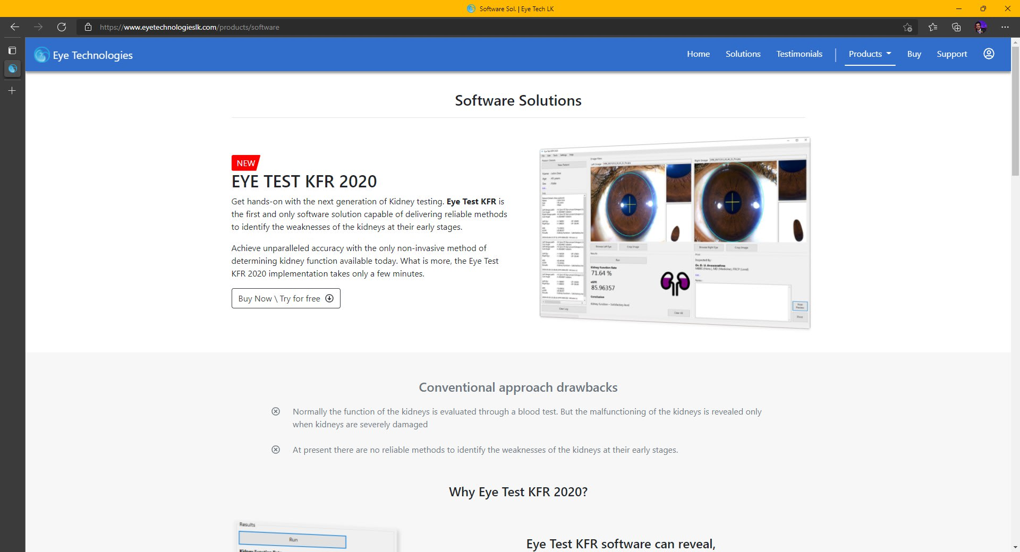
Task: Click the scrollbar up arrow
Action: (1015, 41)
